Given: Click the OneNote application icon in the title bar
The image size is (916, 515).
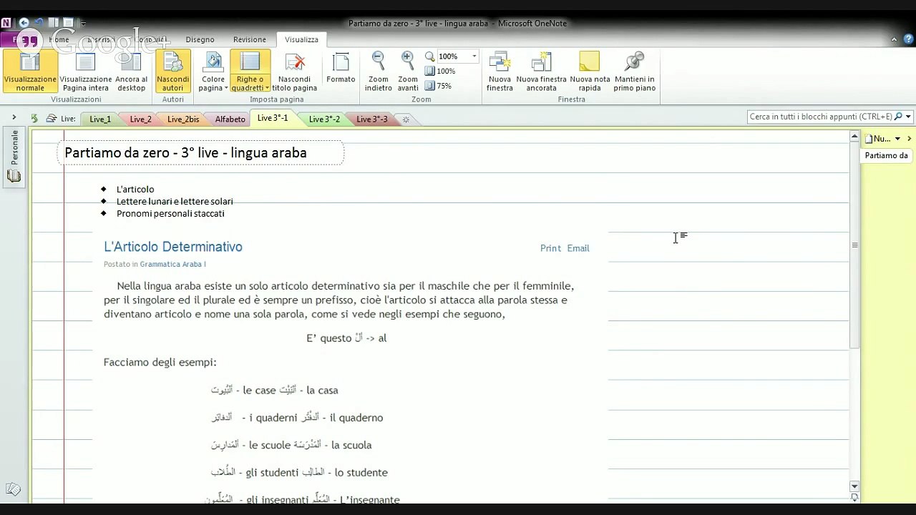Looking at the screenshot, I should (6, 24).
